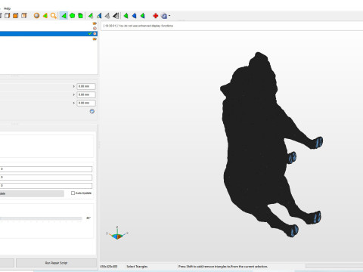Screen dimensions: 363x272
Task: Choose the green pentagon select-surfaces tool
Action: 72,16
